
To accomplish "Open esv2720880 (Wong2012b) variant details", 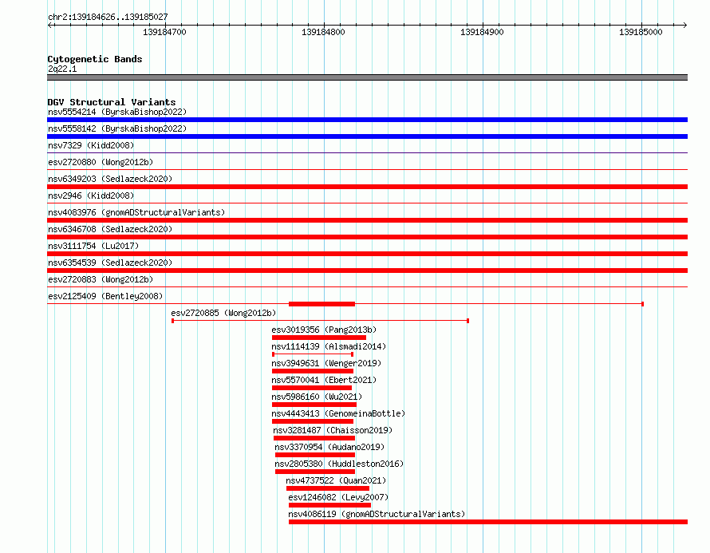I will (101, 162).
